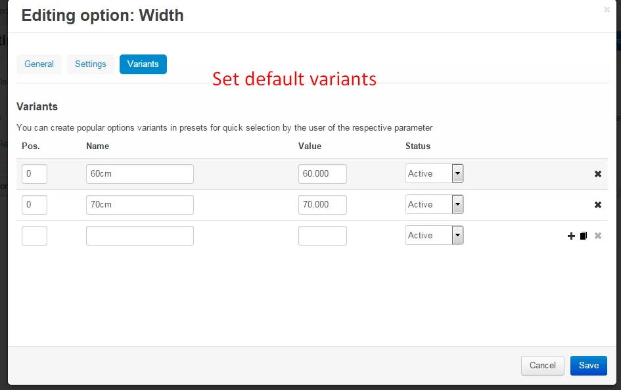Click the 70.000 Value field
Viewport: 621px width, 390px height.
(322, 205)
